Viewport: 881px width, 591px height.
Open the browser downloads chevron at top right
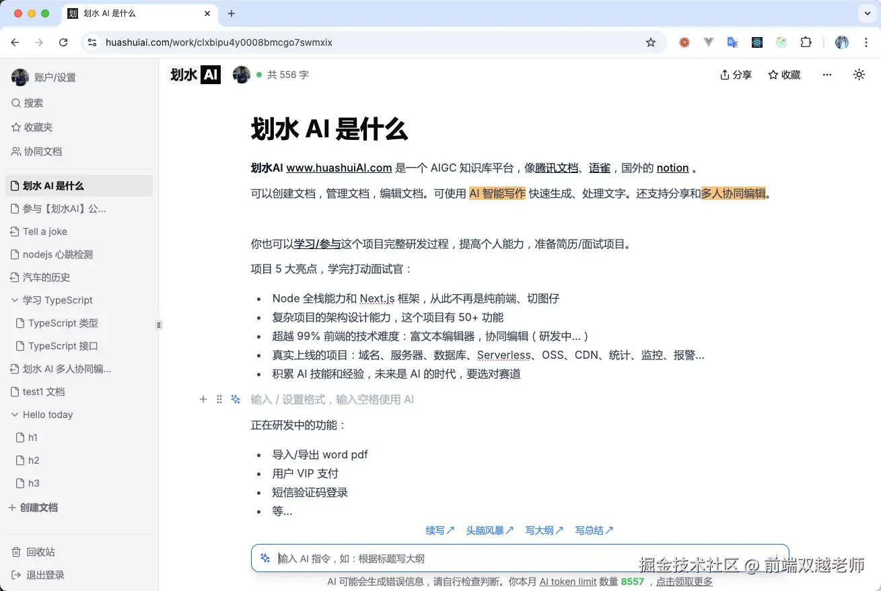[x=867, y=13]
